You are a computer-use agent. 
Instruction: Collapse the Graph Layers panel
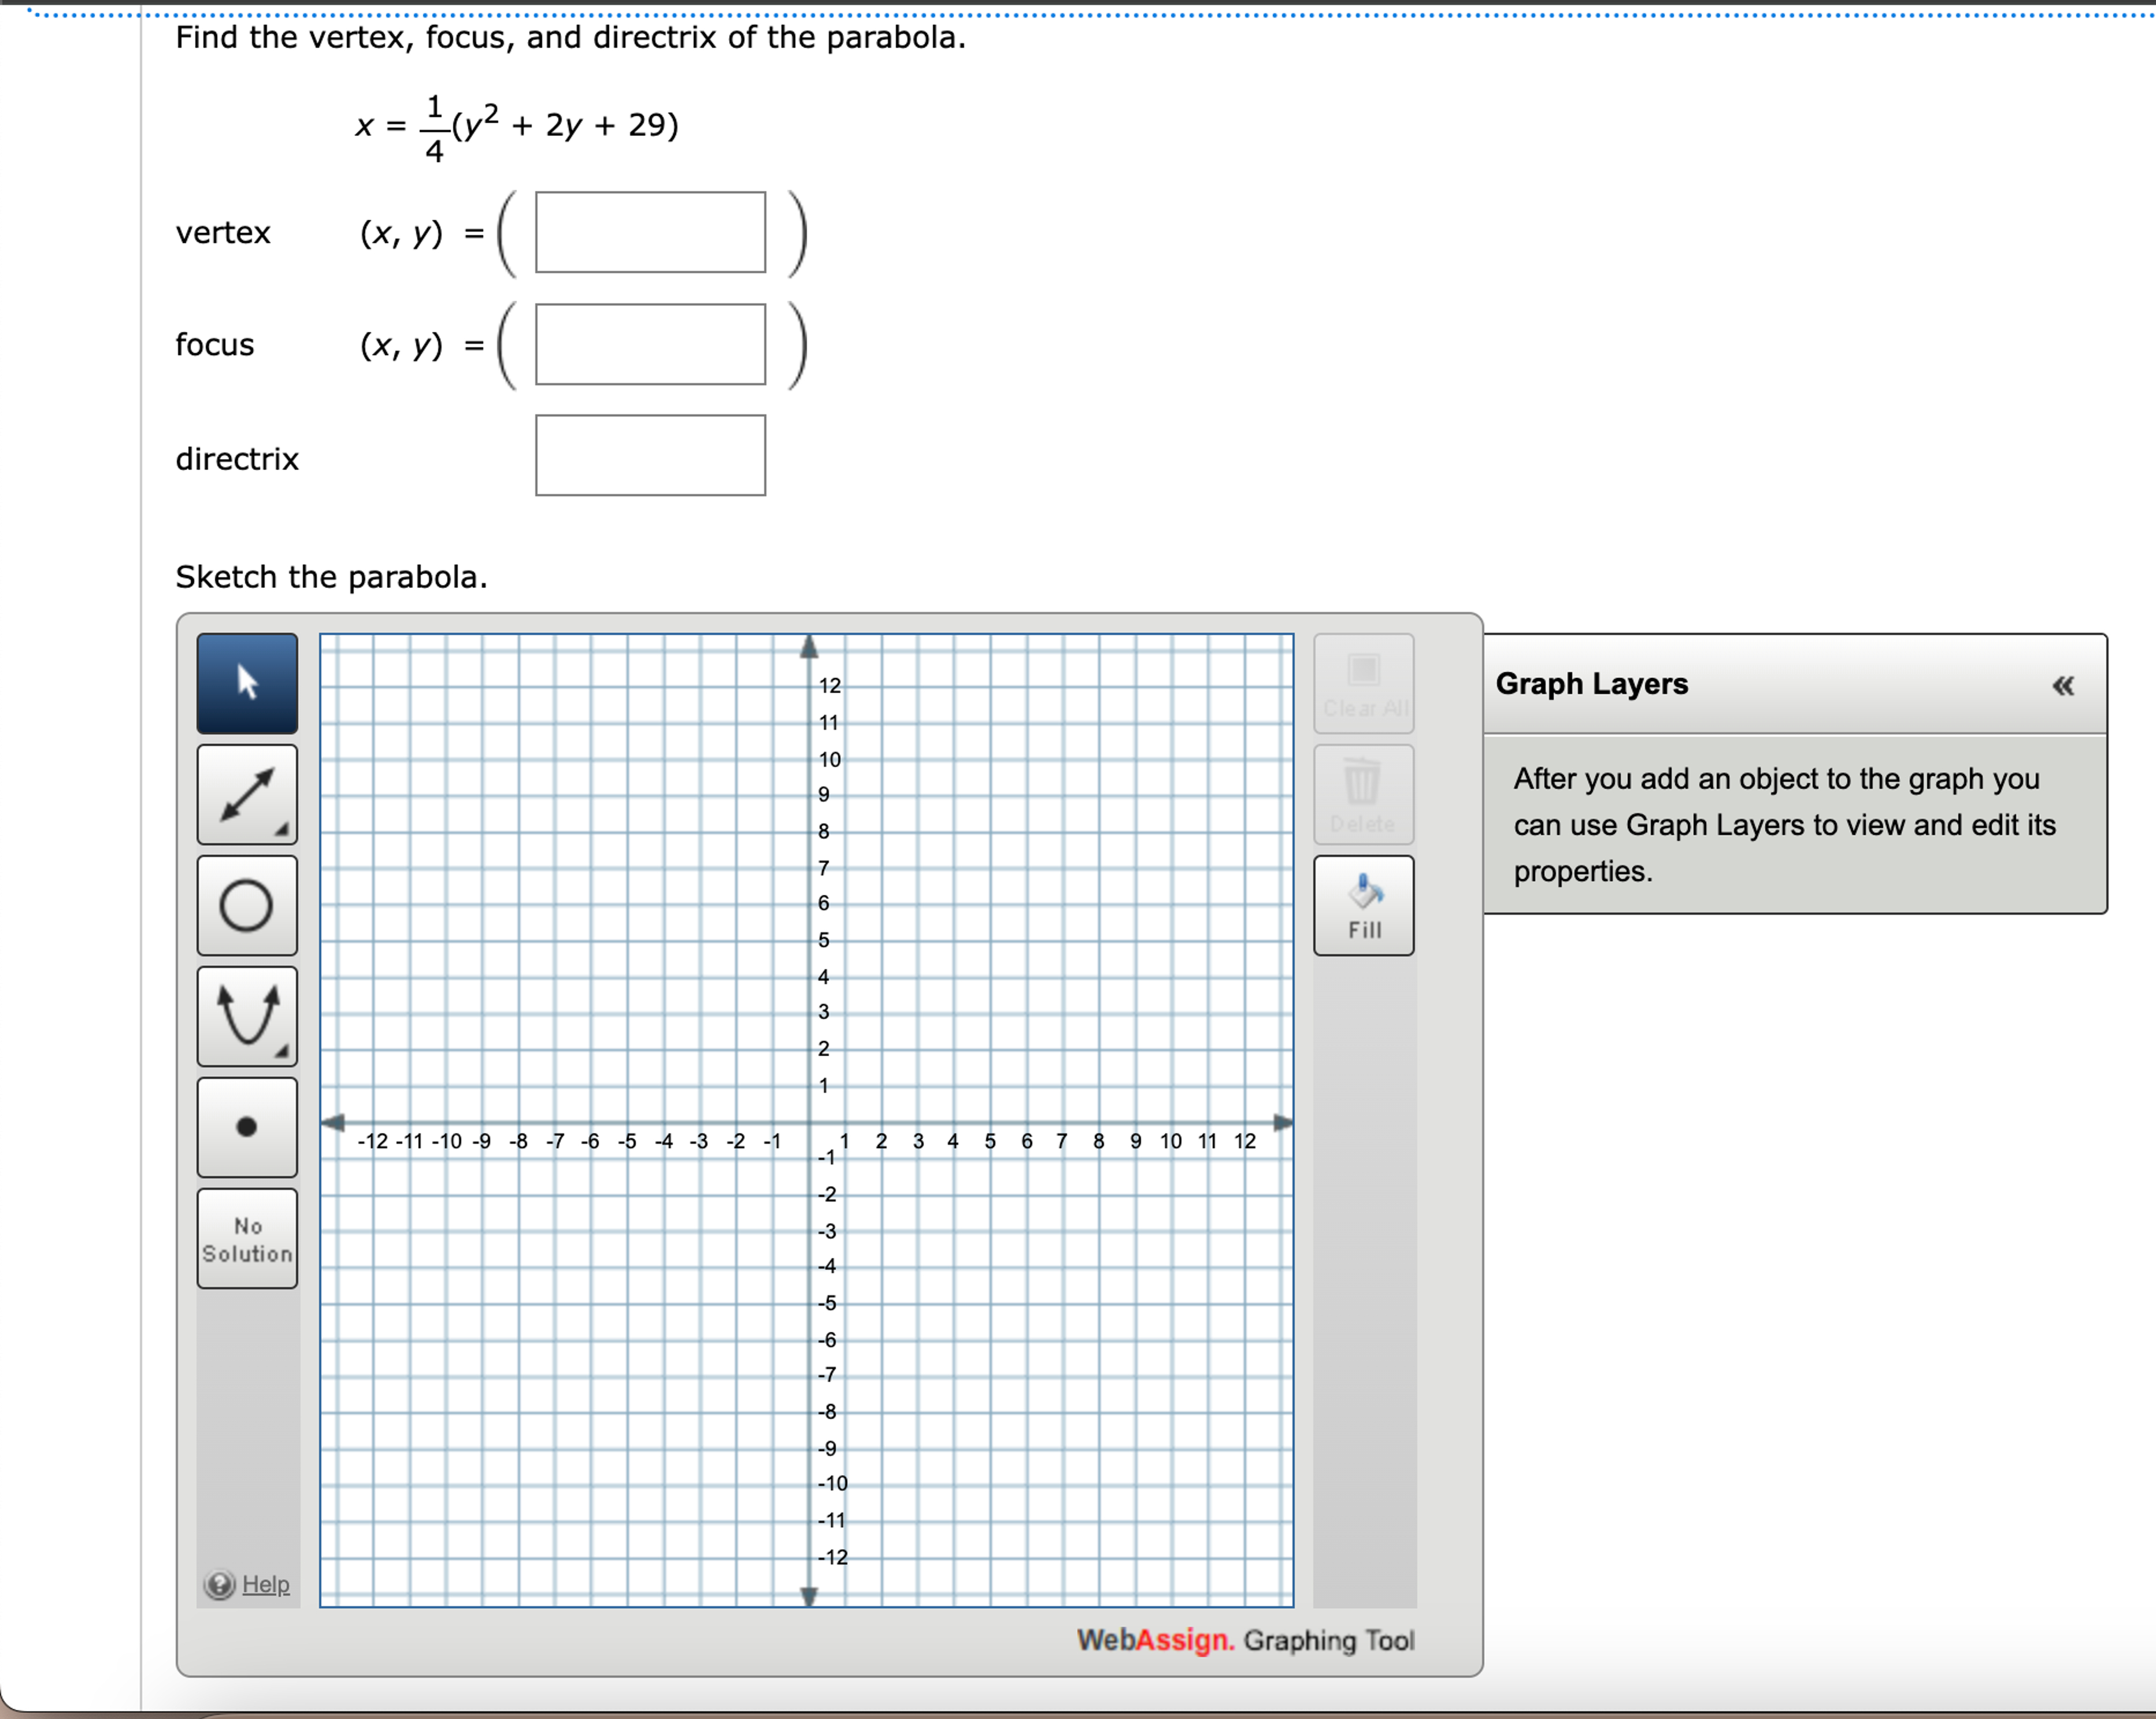[2063, 685]
